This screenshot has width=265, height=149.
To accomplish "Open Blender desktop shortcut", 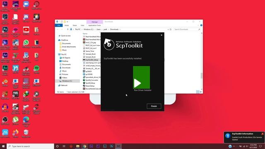I will [5, 82].
